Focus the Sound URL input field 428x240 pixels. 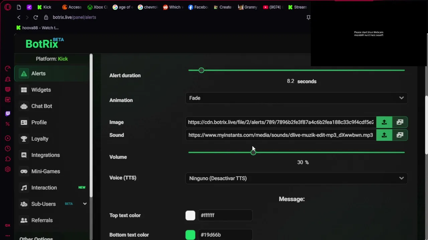281,135
